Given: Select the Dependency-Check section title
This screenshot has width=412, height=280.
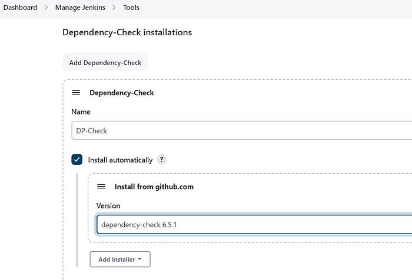Looking at the screenshot, I should tap(122, 93).
